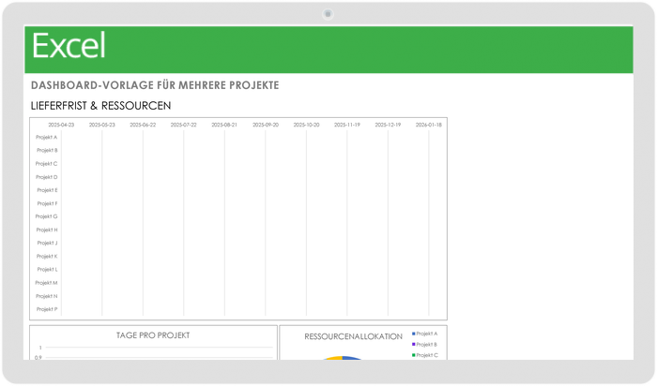Select the Projekt N row label
Screen dimensions: 657x386
click(x=47, y=296)
